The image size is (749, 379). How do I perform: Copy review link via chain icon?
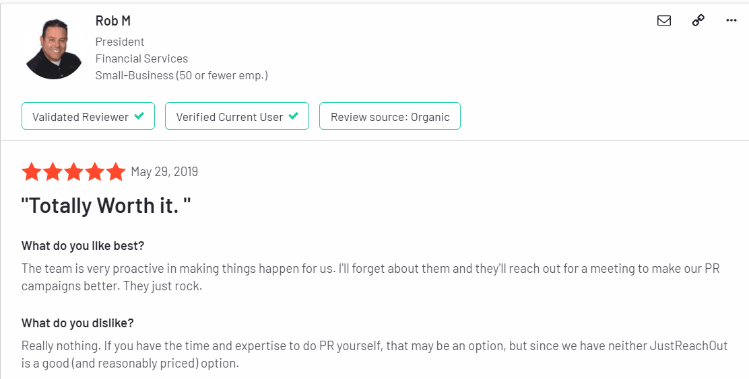(x=698, y=21)
